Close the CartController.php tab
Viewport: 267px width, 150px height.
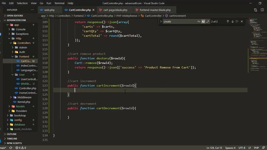pyautogui.click(x=93, y=10)
